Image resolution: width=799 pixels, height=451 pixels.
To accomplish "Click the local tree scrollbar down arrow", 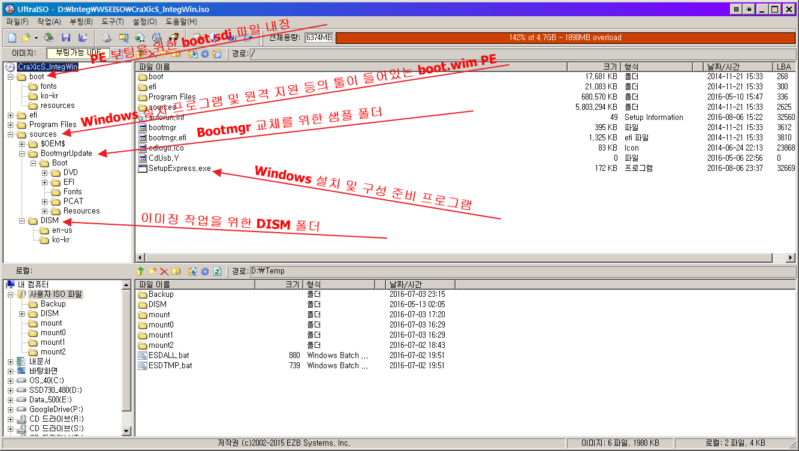I will pyautogui.click(x=126, y=431).
